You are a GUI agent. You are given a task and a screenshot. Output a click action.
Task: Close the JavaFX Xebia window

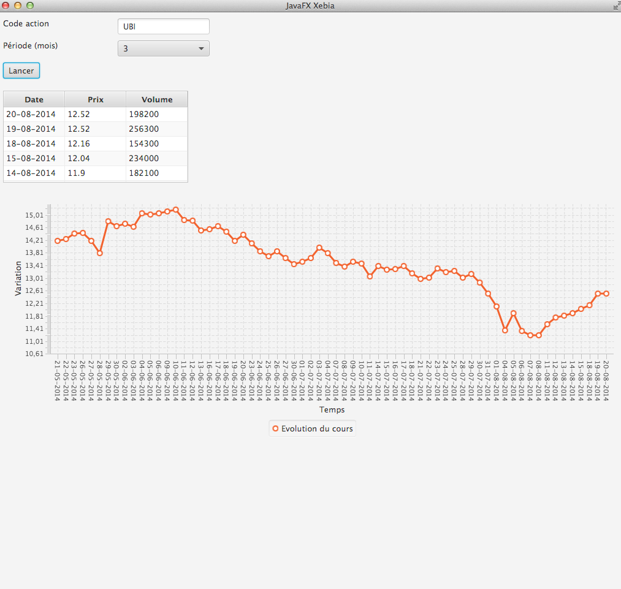pyautogui.click(x=6, y=6)
